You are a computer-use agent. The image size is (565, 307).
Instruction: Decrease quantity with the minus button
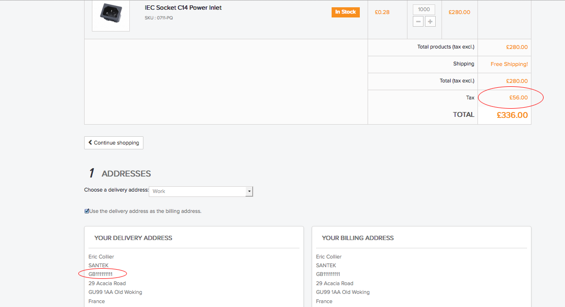click(x=418, y=22)
